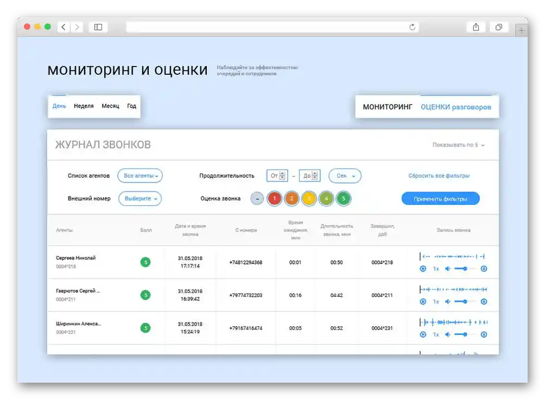Switch to the ОЦЕНКИ разговоров tab
545x400 pixels.
pyautogui.click(x=457, y=107)
